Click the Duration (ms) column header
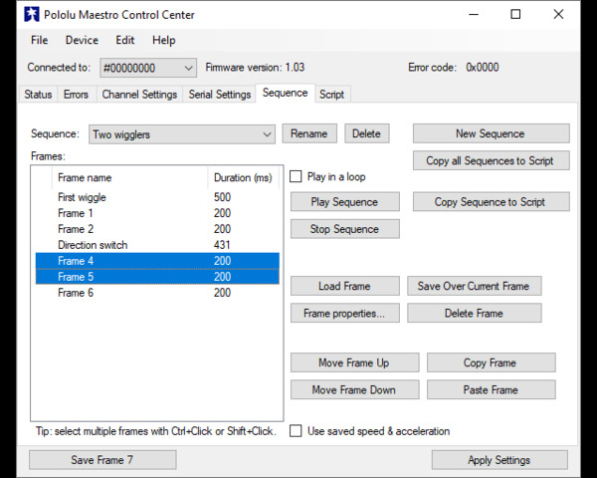597x478 pixels. click(242, 177)
